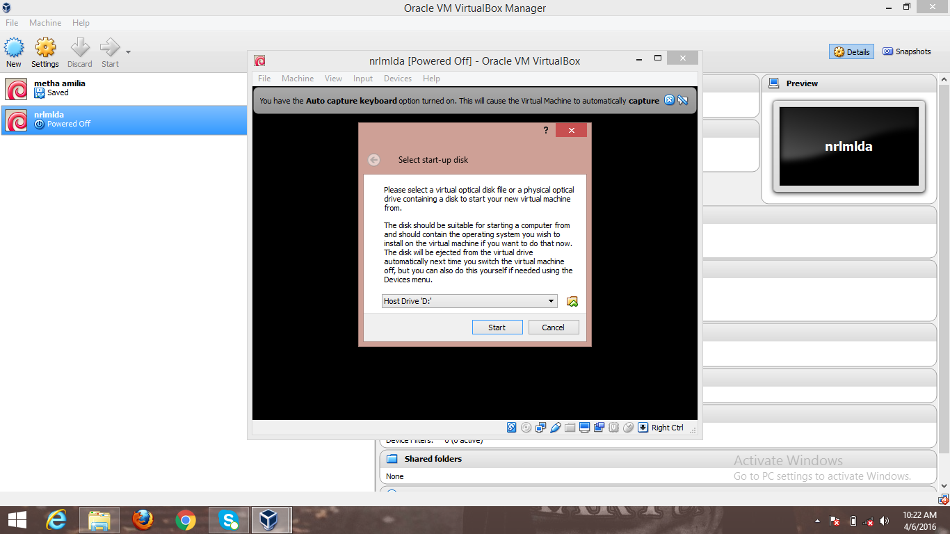Image resolution: width=950 pixels, height=534 pixels.
Task: Click the Shared folders section header
Action: [658, 459]
